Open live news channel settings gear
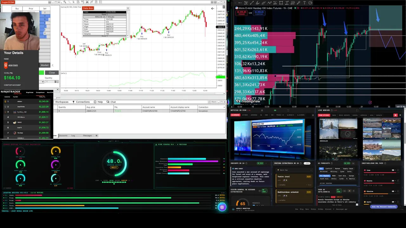The width and height of the screenshot is (406, 228). (x=313, y=115)
